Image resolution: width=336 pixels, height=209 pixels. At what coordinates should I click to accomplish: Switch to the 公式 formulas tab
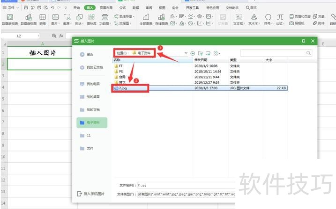pyautogui.click(x=122, y=7)
